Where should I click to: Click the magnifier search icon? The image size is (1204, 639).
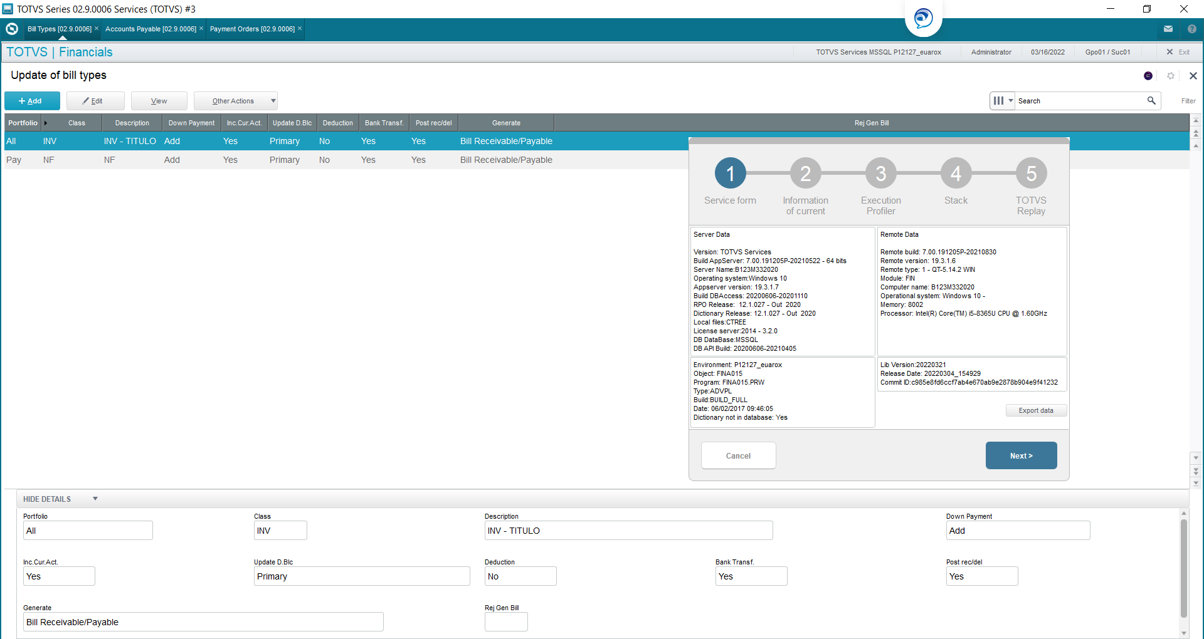(1151, 101)
